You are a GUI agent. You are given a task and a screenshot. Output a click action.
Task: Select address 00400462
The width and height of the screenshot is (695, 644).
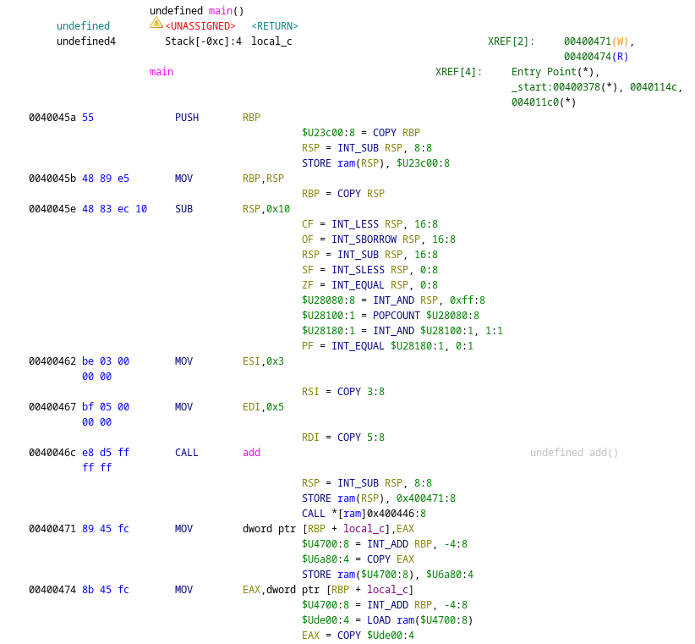tap(52, 361)
